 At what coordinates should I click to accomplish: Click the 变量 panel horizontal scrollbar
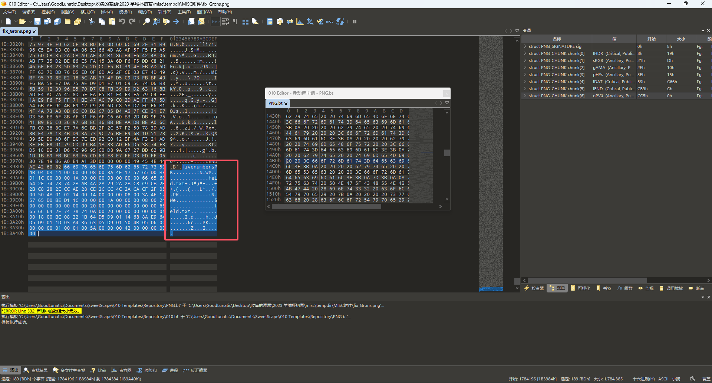(587, 281)
